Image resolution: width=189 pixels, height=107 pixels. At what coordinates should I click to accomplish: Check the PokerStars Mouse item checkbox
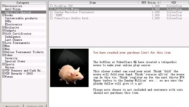51,9
